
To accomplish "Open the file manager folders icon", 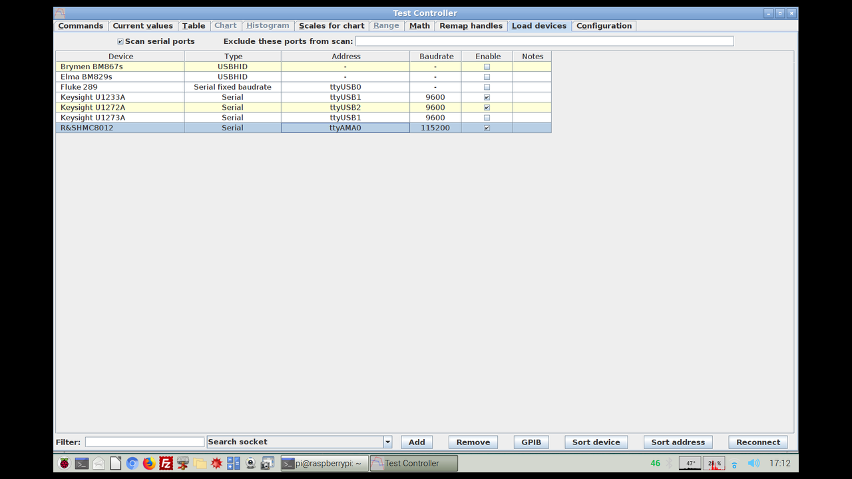I will [x=200, y=463].
